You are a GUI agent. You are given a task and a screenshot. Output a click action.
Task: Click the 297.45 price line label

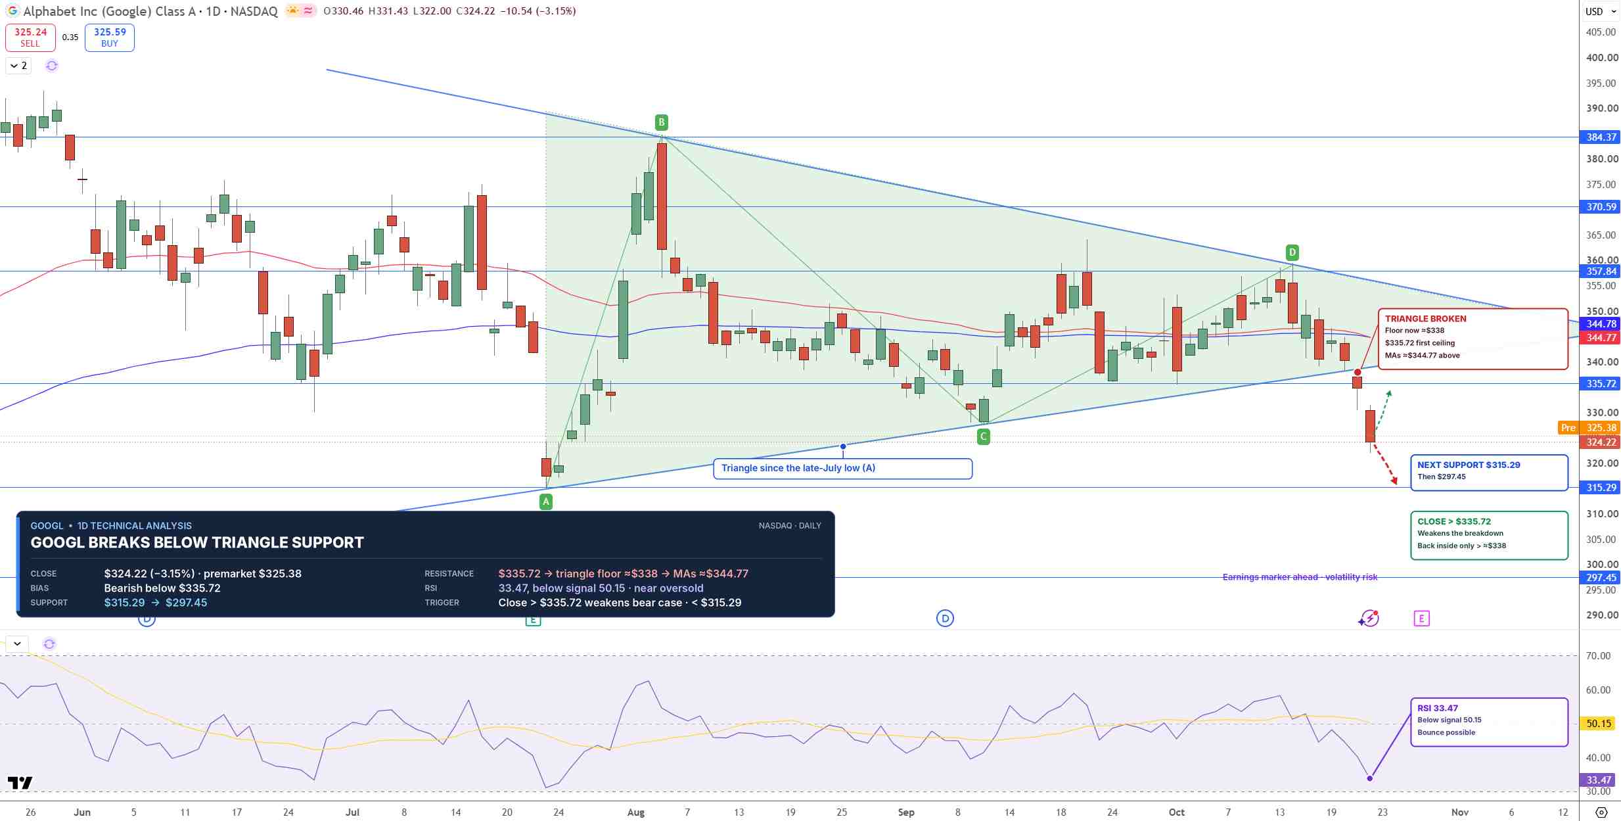(1600, 578)
